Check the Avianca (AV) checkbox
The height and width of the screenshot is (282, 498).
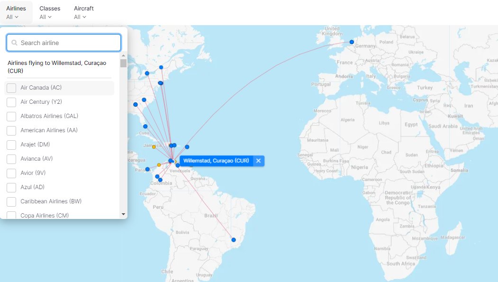coord(11,159)
